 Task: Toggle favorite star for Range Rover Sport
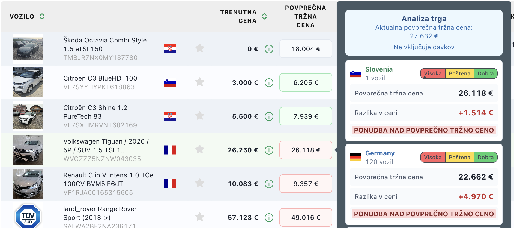(200, 217)
